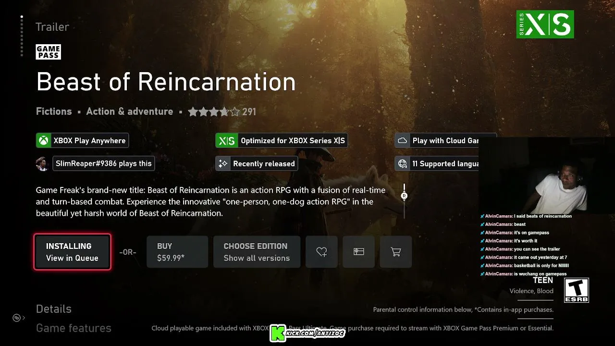
Task: Buy the game for $59.99
Action: tap(177, 252)
